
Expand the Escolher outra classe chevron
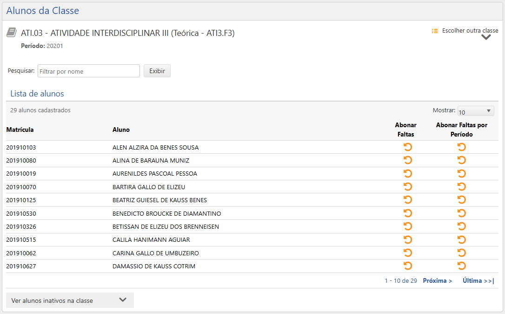486,37
